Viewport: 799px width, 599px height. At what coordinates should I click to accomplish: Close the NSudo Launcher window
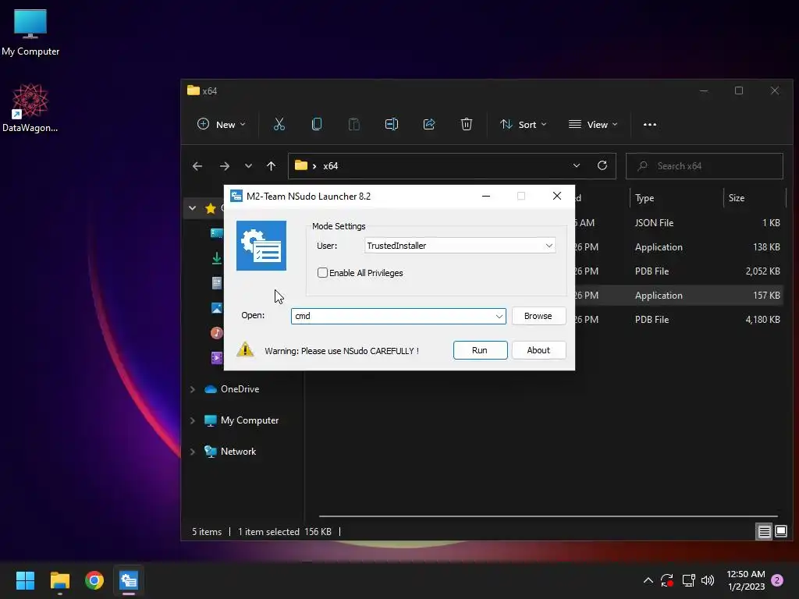[557, 196]
